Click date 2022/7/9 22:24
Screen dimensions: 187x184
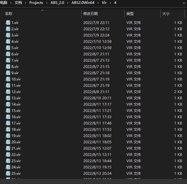click(x=96, y=35)
